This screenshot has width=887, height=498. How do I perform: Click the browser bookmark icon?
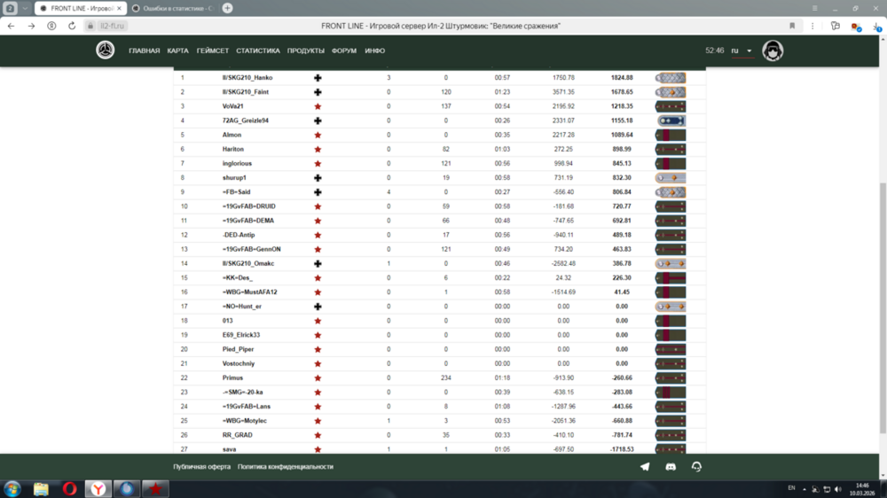pyautogui.click(x=792, y=26)
